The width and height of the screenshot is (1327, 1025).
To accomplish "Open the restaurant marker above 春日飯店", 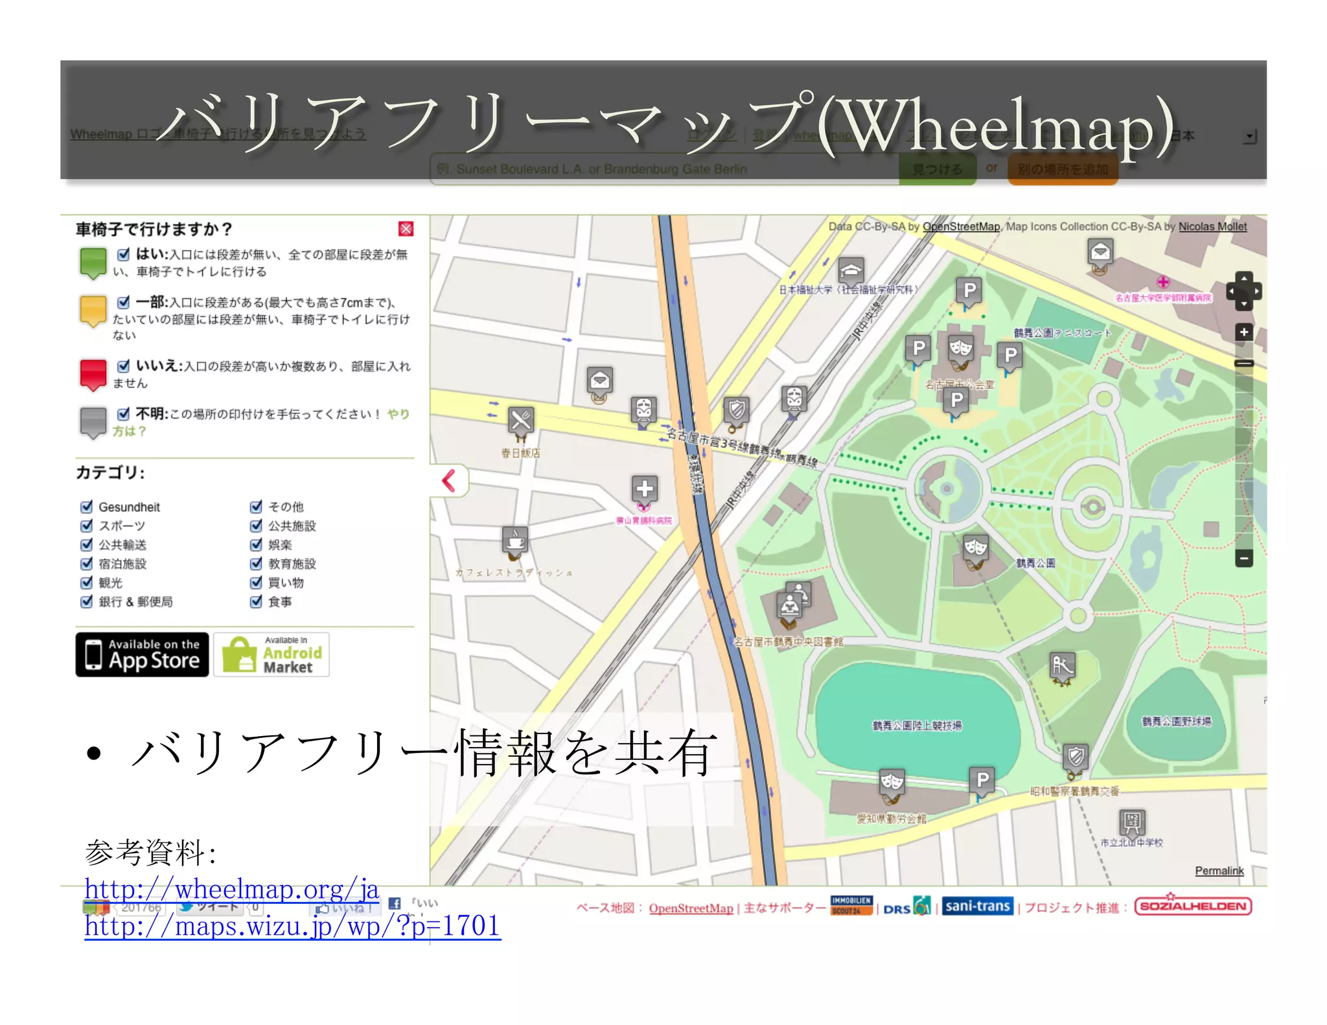I will click(x=521, y=420).
